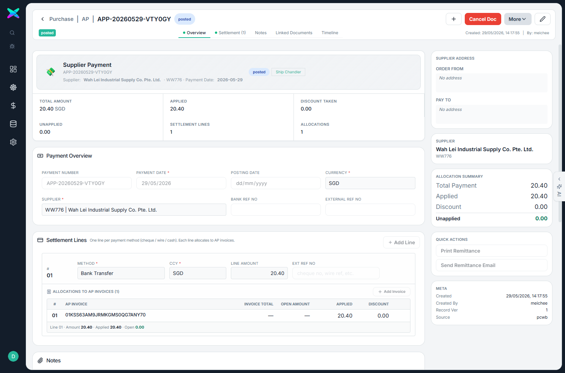Click the Settlement Lines card icon

coord(40,240)
